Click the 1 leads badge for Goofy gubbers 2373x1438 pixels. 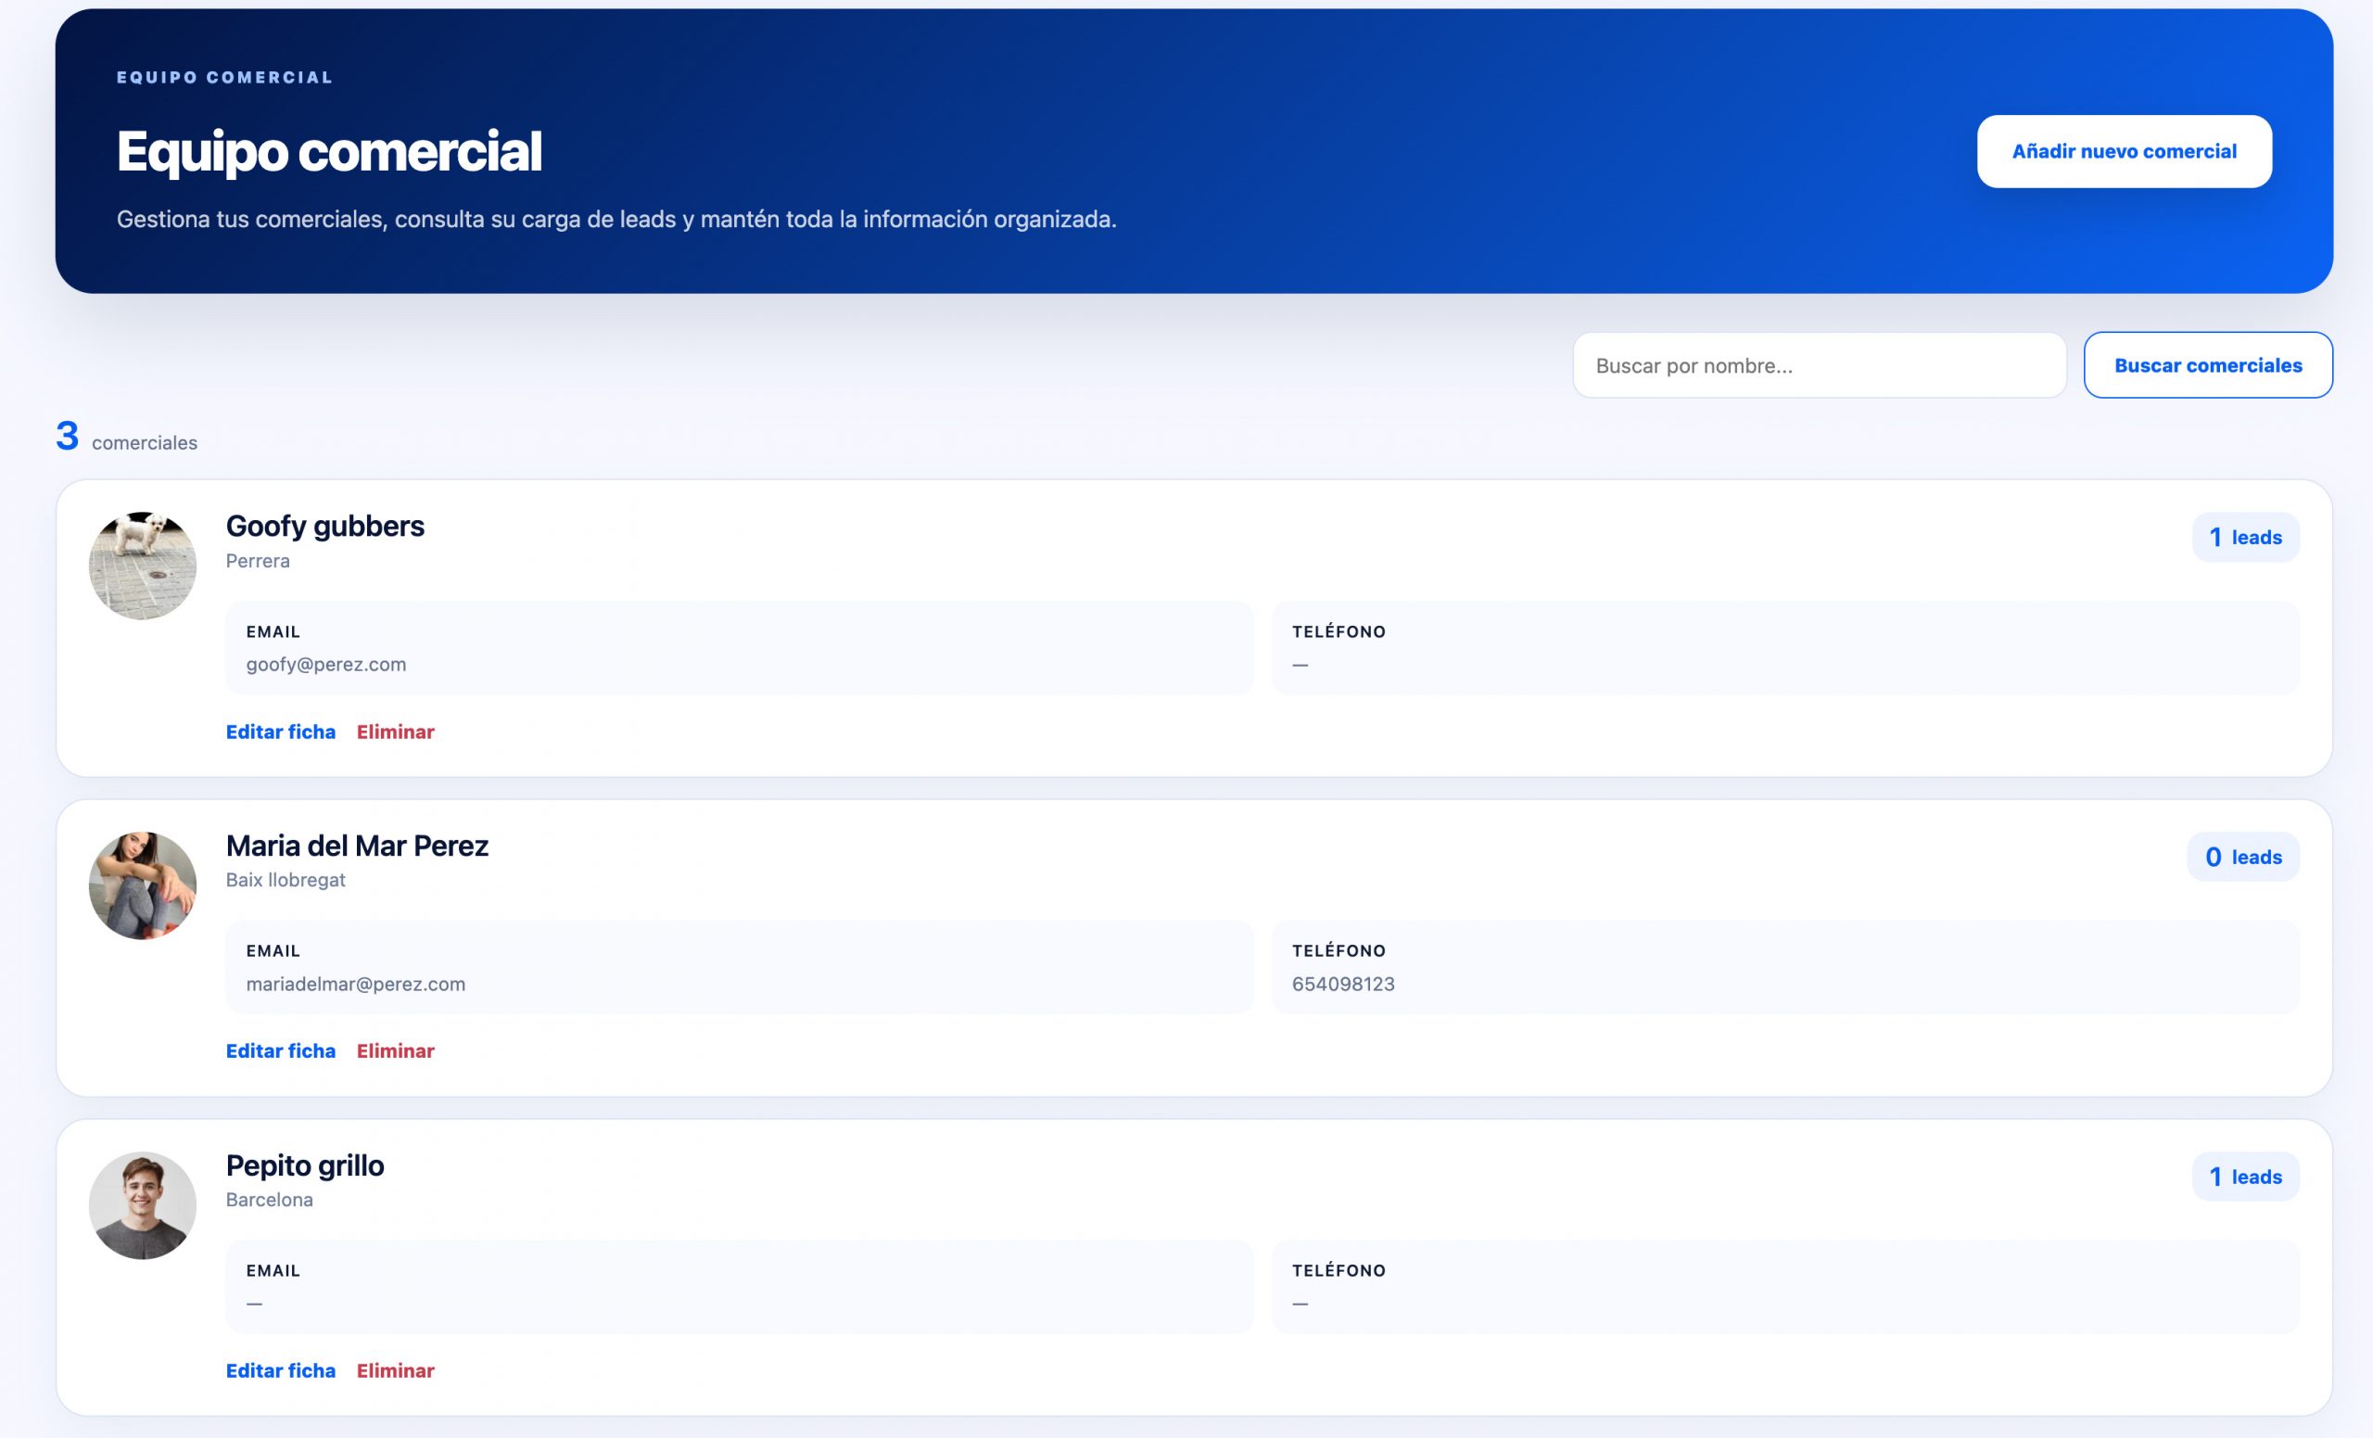tap(2245, 538)
